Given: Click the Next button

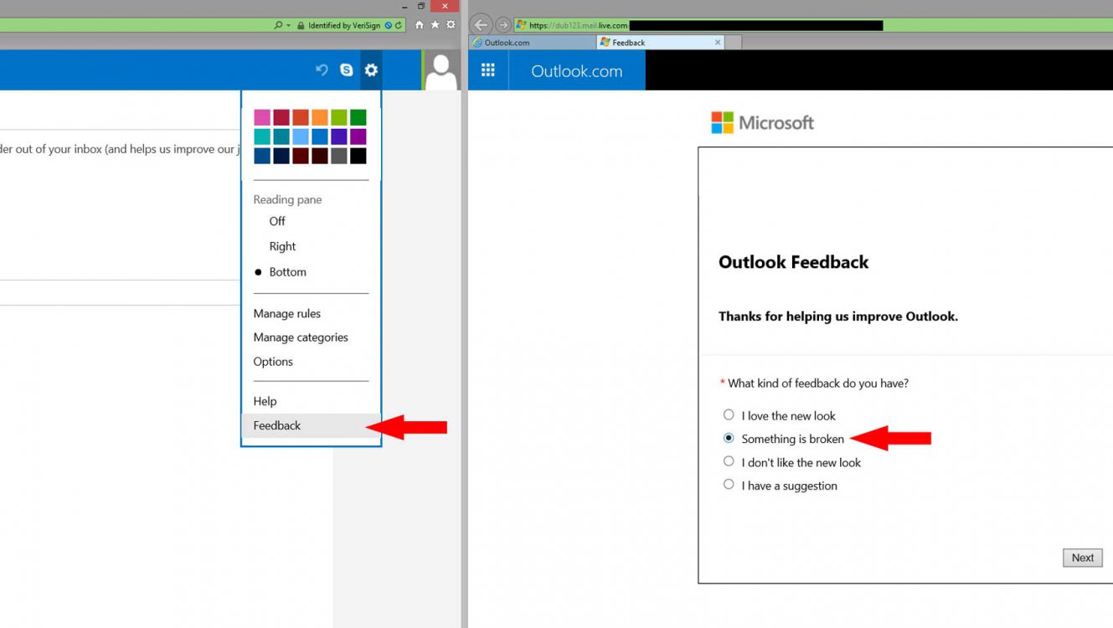Looking at the screenshot, I should (x=1083, y=558).
